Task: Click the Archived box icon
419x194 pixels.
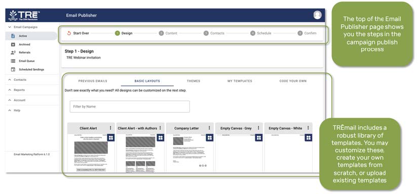Action: pos(13,44)
